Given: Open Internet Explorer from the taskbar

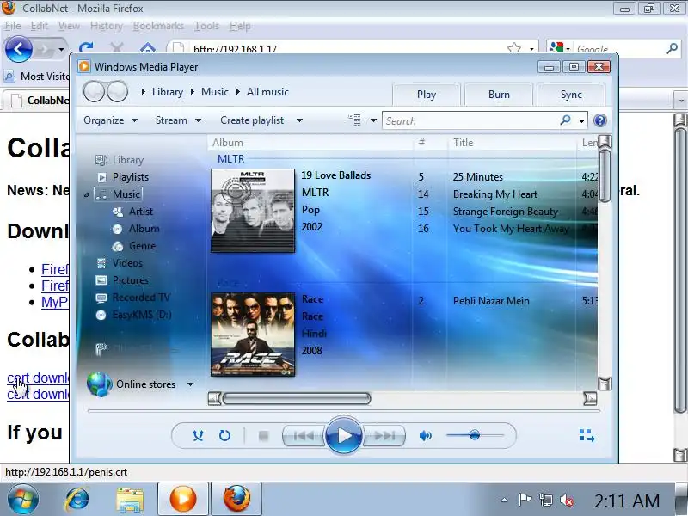Looking at the screenshot, I should pyautogui.click(x=77, y=499).
